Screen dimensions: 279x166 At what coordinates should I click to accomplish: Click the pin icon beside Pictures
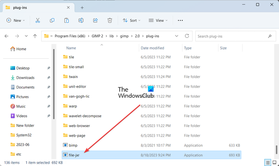coord(48,97)
